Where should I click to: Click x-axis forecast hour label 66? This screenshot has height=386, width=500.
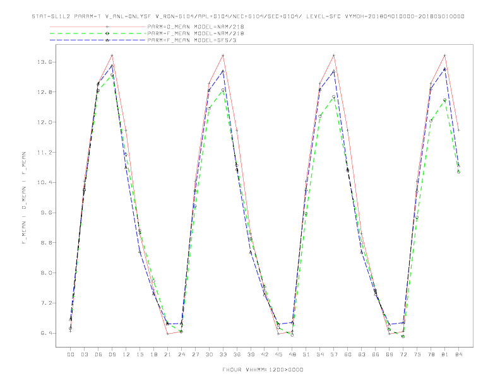(376, 354)
